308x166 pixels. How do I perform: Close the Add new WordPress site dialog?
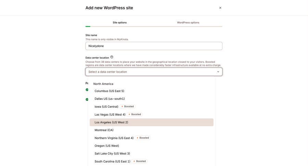tap(220, 8)
